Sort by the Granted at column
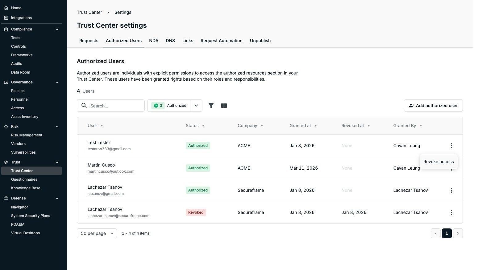 click(303, 126)
